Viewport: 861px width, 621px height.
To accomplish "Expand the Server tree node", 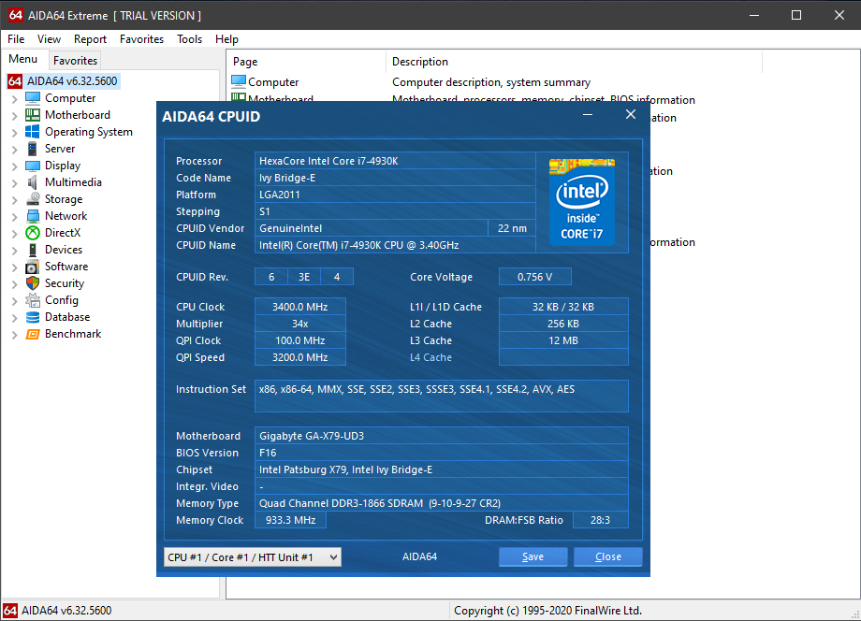I will (15, 150).
